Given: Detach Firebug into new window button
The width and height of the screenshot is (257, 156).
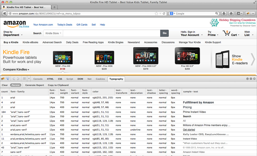Looking at the screenshot, I should pyautogui.click(x=251, y=79).
